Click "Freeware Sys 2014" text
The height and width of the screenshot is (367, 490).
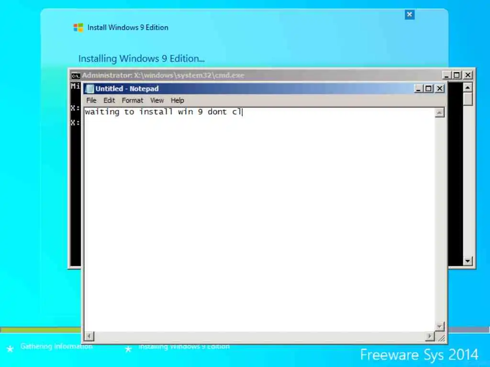419,355
